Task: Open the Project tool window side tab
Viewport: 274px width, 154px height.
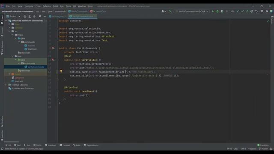Action: 2,19
